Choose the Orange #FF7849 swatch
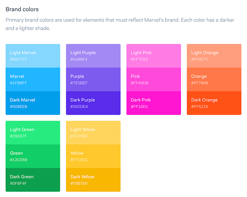 [x=214, y=79]
